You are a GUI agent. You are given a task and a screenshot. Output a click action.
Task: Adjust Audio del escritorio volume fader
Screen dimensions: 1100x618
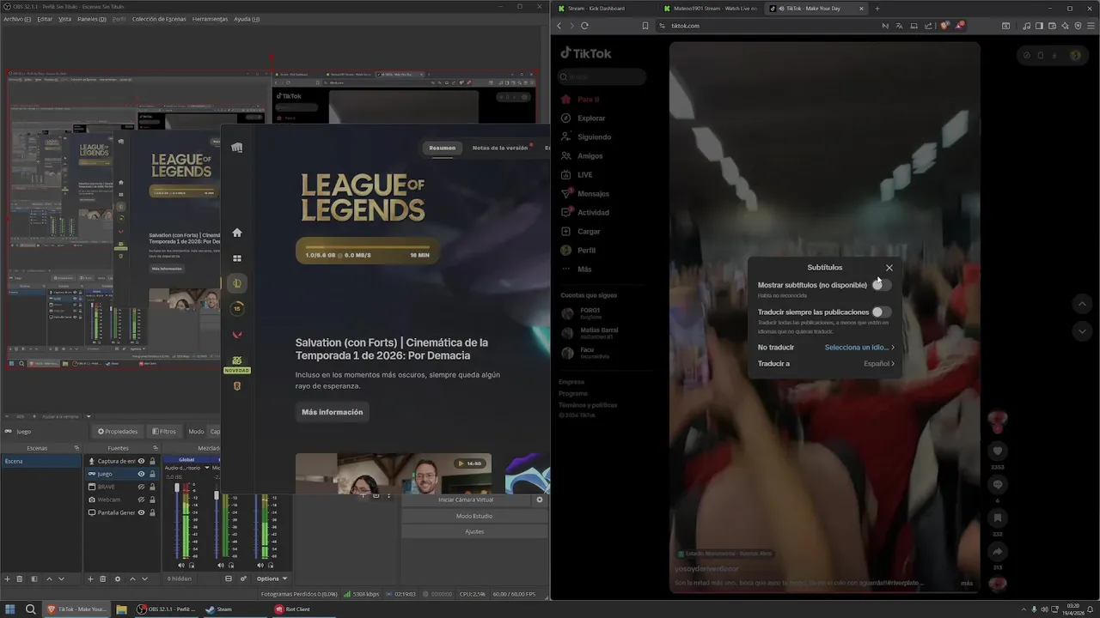click(x=178, y=488)
